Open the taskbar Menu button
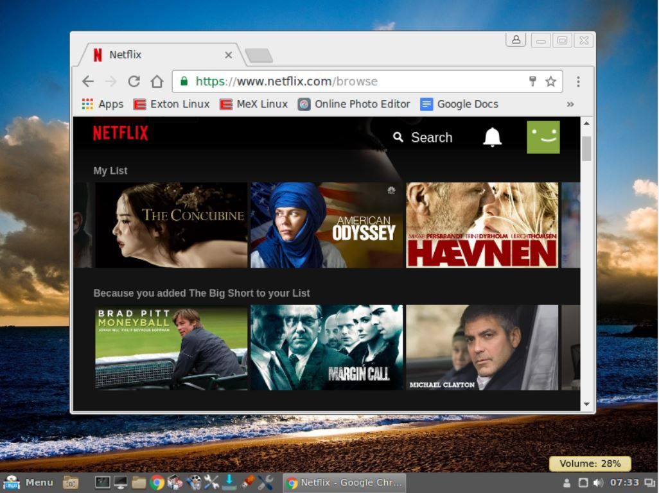Image resolution: width=659 pixels, height=493 pixels. point(28,483)
